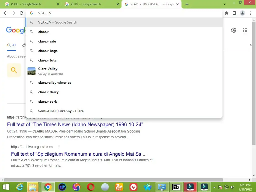The width and height of the screenshot is (256, 192).
Task: Close the second PLUG. Google Search tab
Action: [x=118, y=4]
